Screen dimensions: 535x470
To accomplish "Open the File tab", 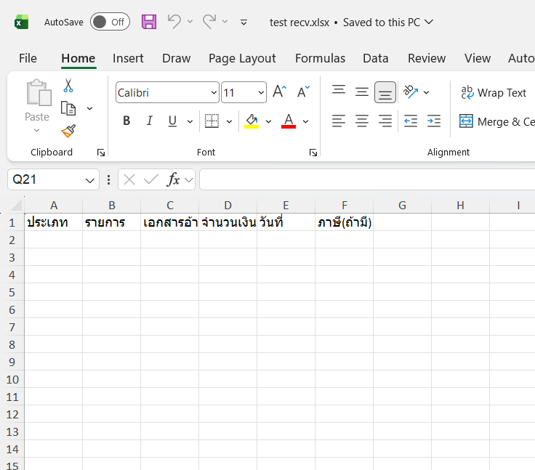I will (x=28, y=58).
